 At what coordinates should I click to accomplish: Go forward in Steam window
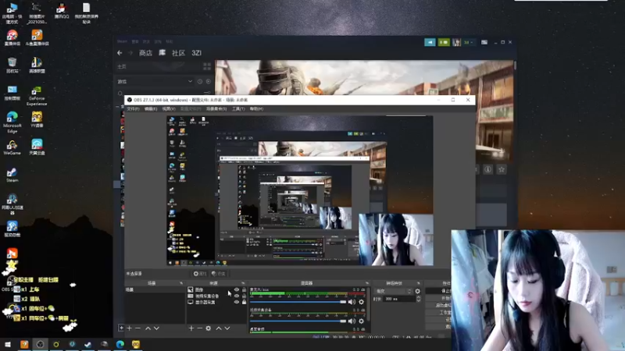(x=130, y=53)
